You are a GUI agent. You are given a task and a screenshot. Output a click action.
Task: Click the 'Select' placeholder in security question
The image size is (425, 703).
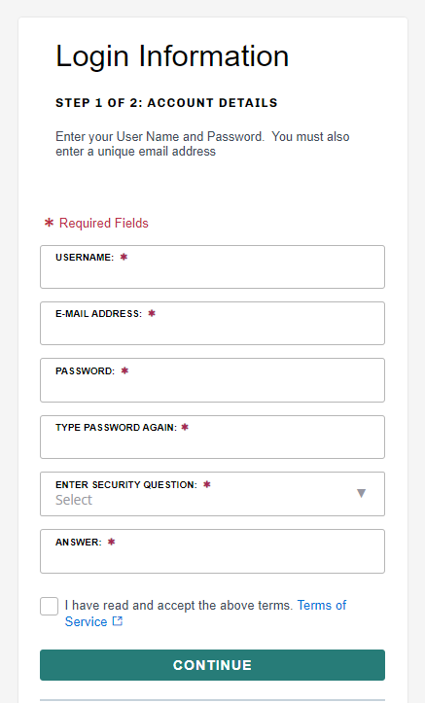point(74,500)
